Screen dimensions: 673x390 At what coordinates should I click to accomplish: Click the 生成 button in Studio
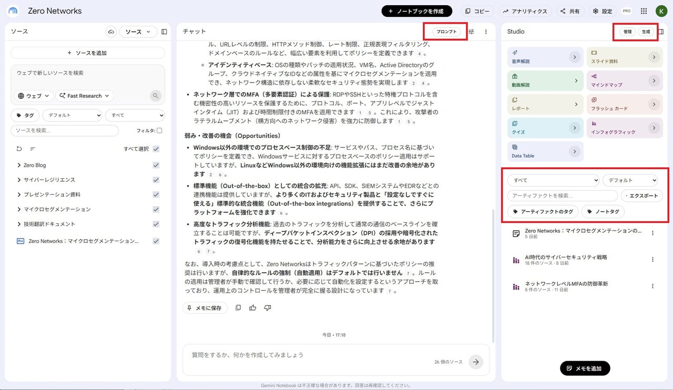click(x=646, y=32)
